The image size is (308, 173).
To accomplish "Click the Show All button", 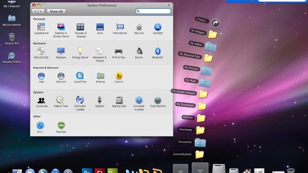I will click(56, 12).
